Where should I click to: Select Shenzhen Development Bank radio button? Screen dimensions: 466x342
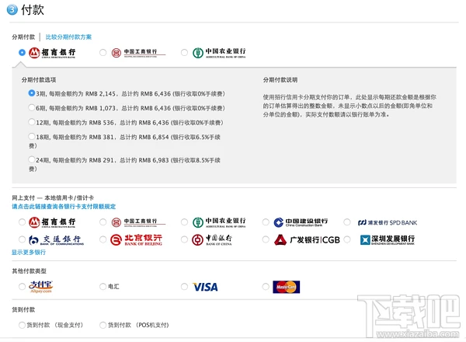347,239
